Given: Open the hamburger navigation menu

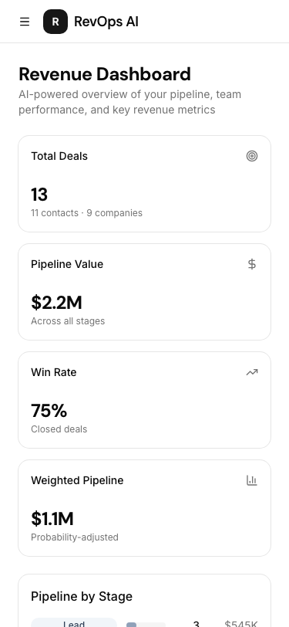Looking at the screenshot, I should [x=25, y=22].
